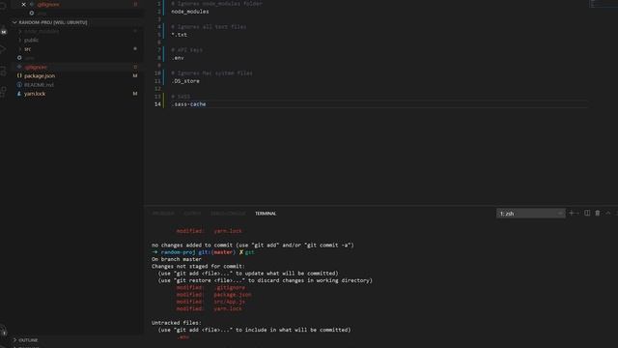Screen dimensions: 618x348
Task: Click the untracked .env entry in terminal
Action: click(x=183, y=337)
